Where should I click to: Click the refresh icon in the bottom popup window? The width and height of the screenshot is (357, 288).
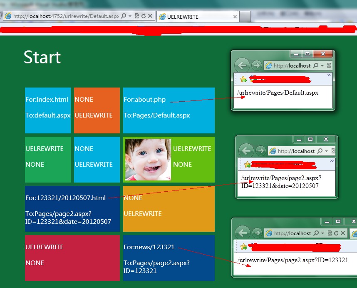click(x=335, y=233)
